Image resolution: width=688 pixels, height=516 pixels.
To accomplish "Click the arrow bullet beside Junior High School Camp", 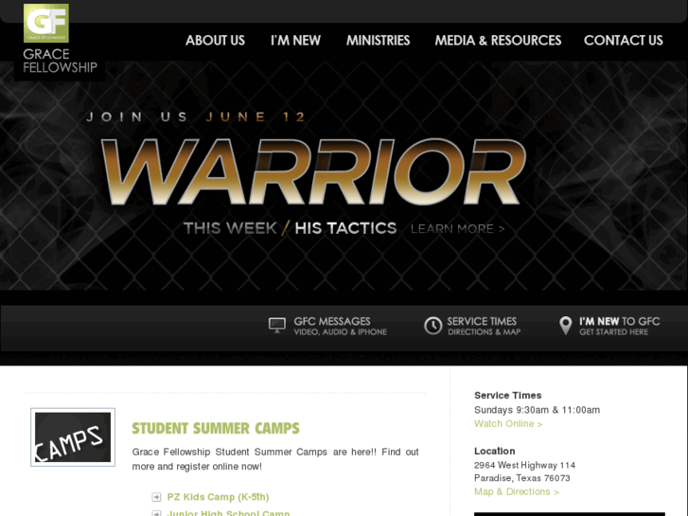I will pyautogui.click(x=156, y=513).
